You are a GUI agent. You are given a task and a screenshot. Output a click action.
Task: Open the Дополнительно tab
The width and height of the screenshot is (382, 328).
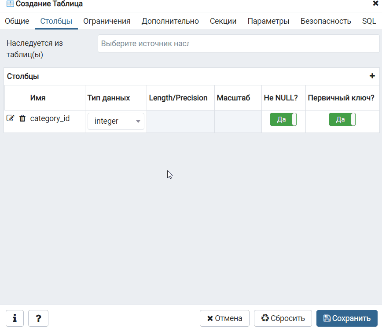coord(170,21)
